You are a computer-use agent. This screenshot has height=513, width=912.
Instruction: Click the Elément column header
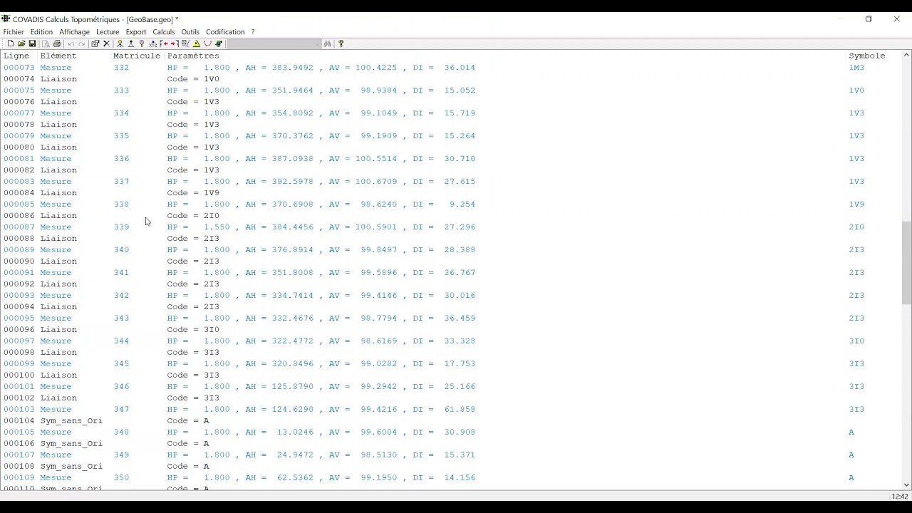[x=58, y=56]
